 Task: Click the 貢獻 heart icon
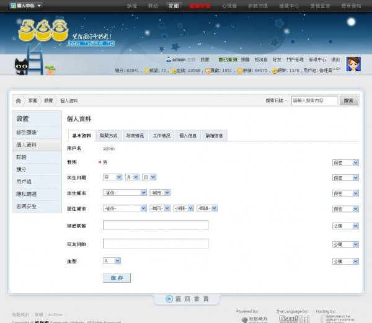point(208,71)
